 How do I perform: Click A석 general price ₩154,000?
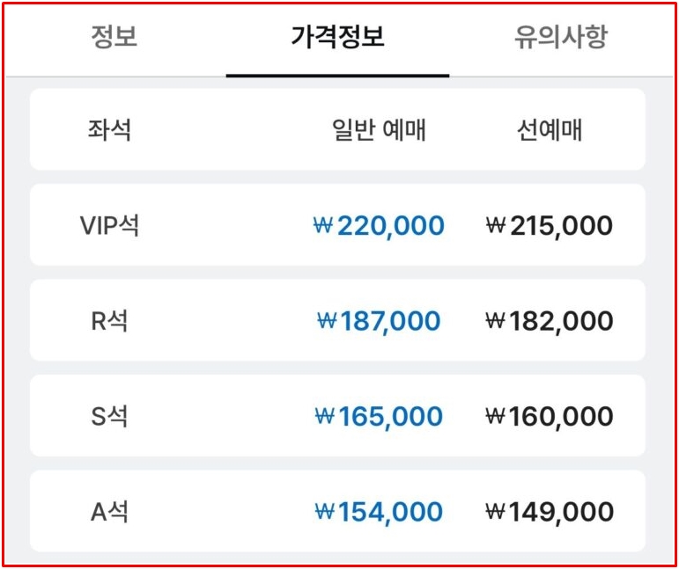tap(379, 513)
